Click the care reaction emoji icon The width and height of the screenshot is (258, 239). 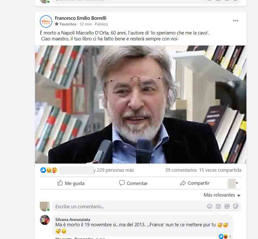pos(55,170)
